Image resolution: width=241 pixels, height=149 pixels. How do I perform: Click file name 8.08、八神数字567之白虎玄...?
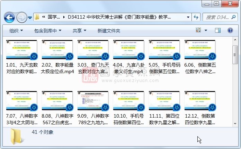point(57,119)
